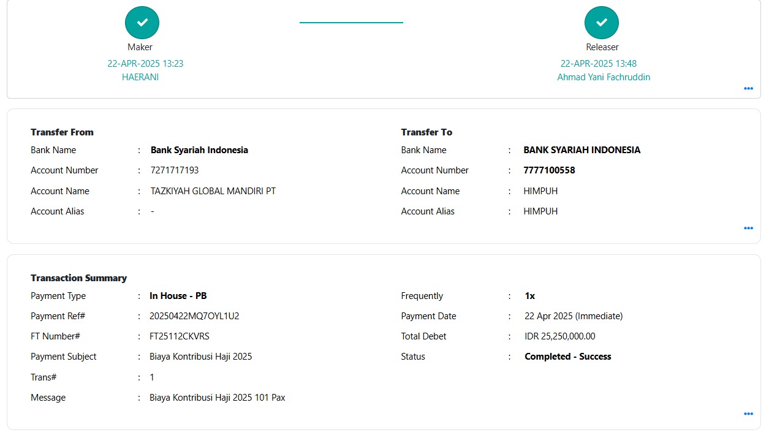Click the Transfer From heading
This screenshot has width=769, height=435.
point(62,132)
